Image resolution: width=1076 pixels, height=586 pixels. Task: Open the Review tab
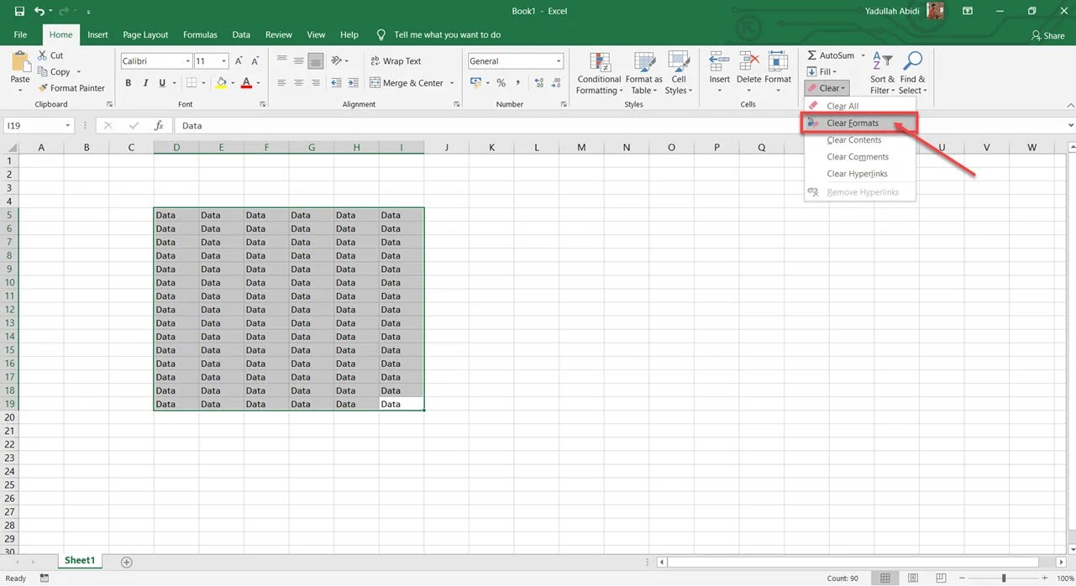tap(278, 34)
